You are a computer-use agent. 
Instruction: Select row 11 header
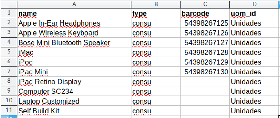pos(9,110)
